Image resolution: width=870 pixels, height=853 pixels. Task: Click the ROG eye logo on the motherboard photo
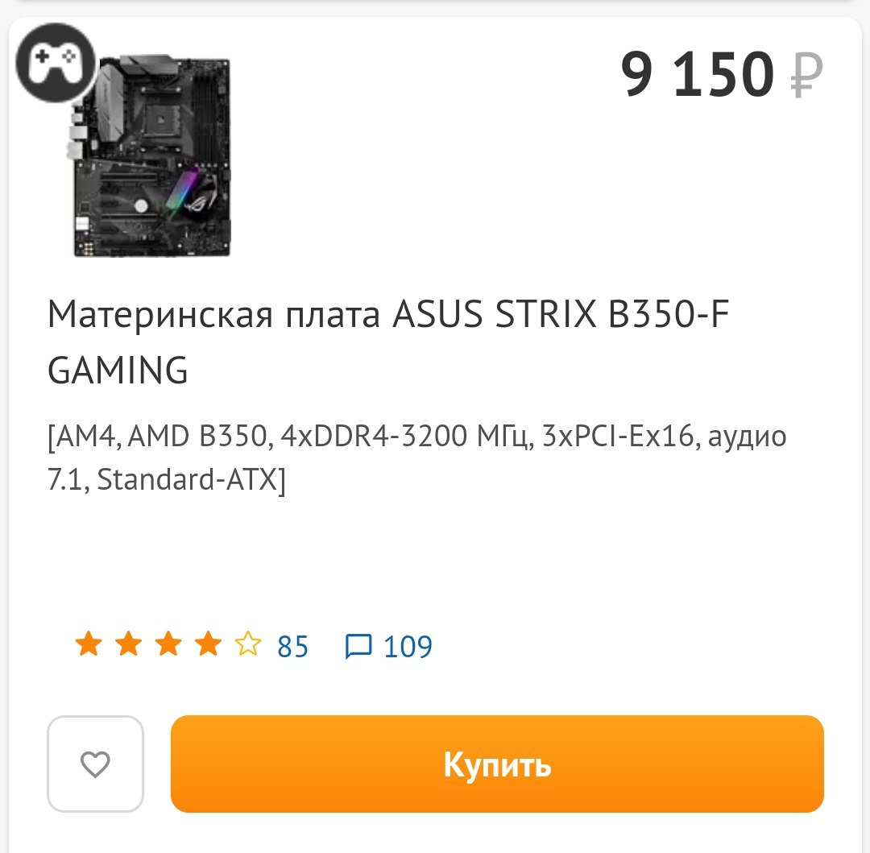[199, 201]
